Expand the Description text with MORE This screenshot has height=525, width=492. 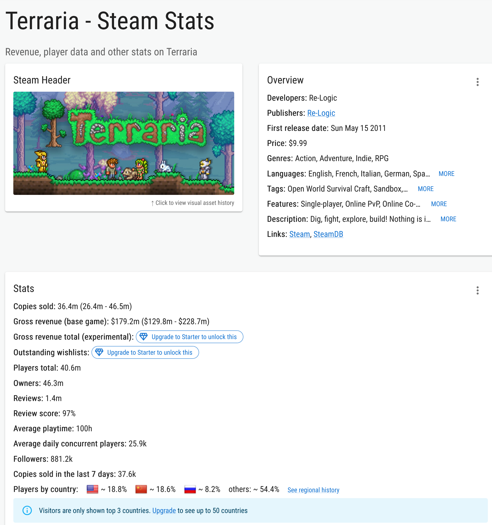click(x=448, y=219)
